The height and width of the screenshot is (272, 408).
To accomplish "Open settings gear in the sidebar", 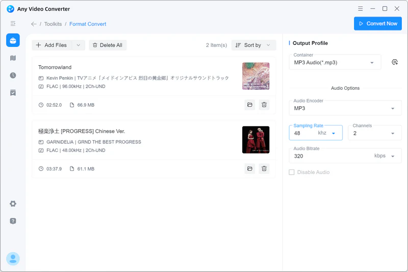I will [x=13, y=204].
